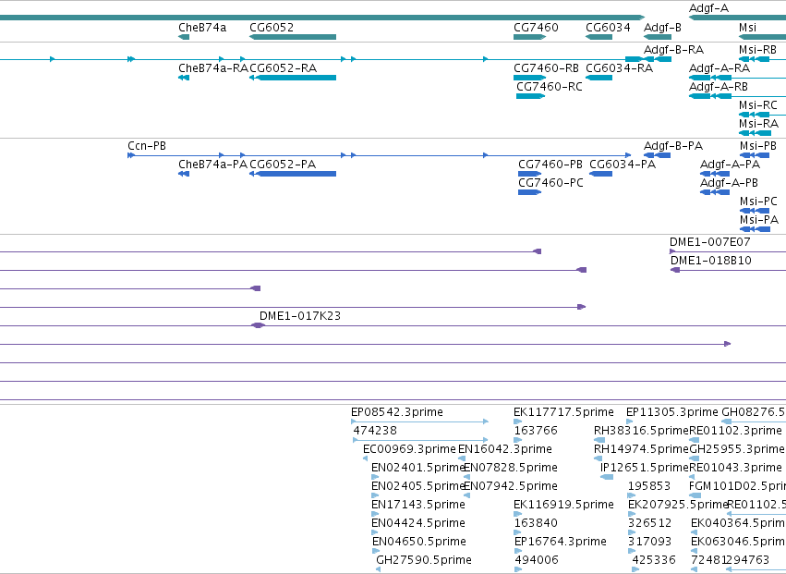Select EST EN16042.3prime
786x574 pixels.
tap(505, 449)
